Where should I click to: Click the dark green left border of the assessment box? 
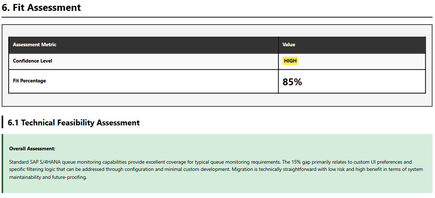[3, 163]
